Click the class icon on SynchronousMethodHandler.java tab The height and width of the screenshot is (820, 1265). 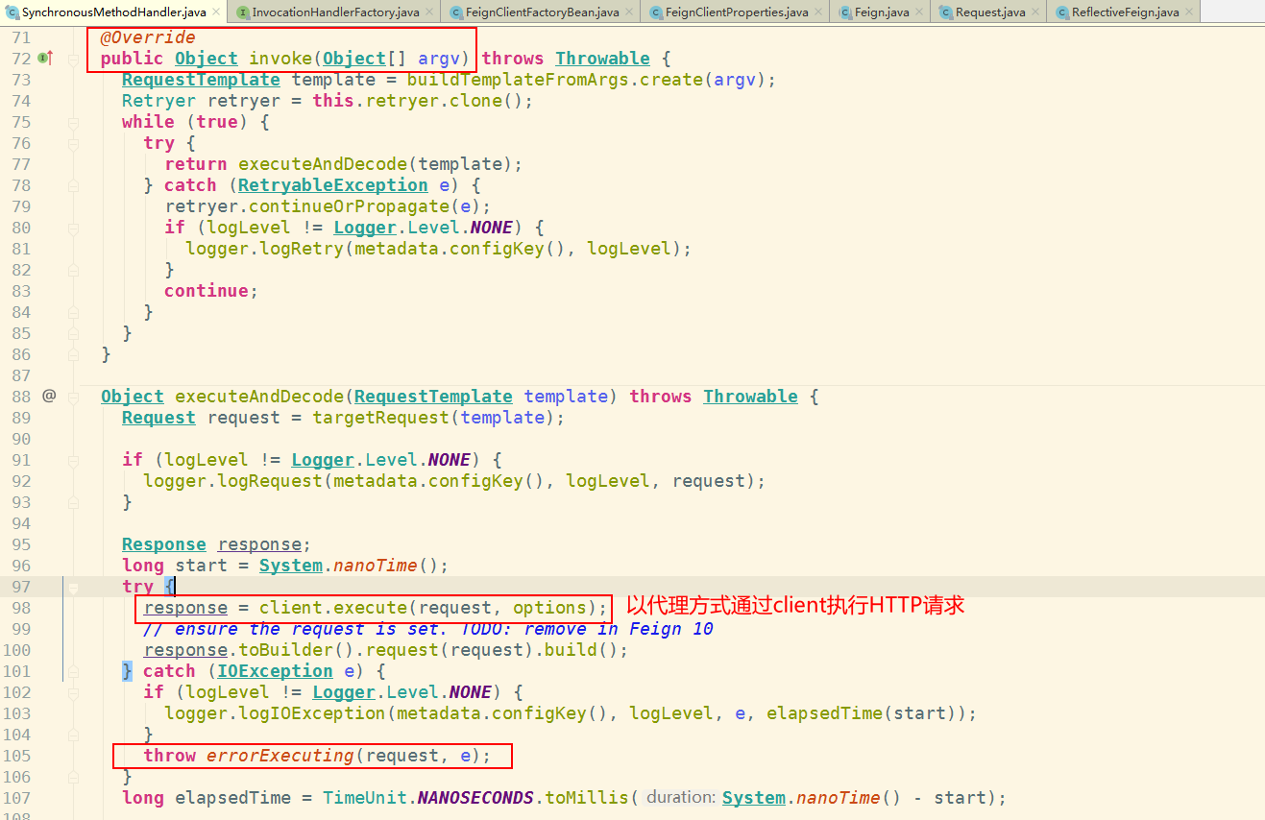coord(12,13)
